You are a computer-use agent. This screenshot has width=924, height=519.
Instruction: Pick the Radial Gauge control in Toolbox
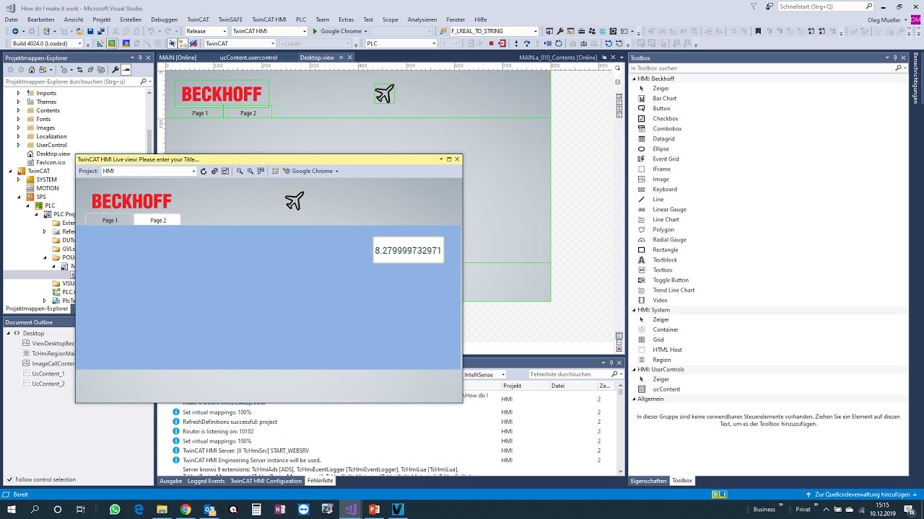(x=669, y=239)
